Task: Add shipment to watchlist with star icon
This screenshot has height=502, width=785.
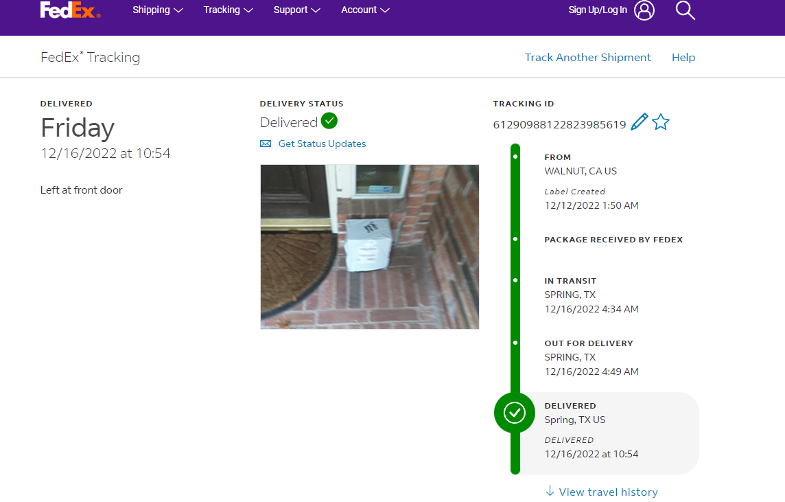Action: (x=660, y=123)
